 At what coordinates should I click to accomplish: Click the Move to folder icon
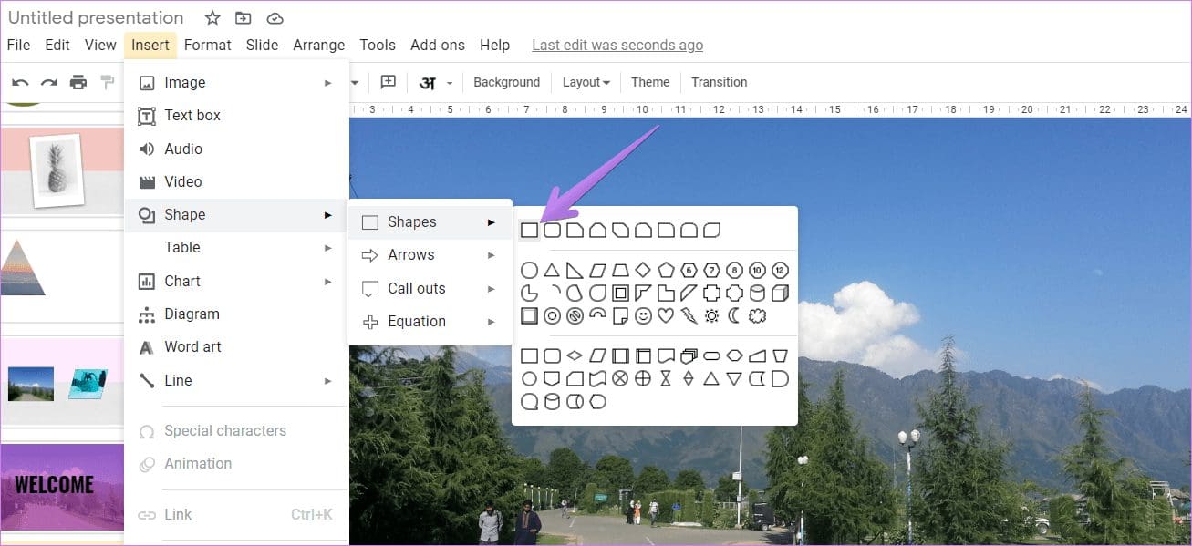pyautogui.click(x=243, y=18)
